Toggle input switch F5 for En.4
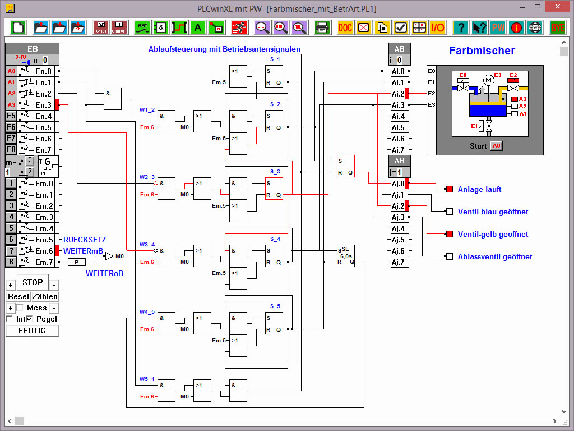This screenshot has height=431, width=574. [x=11, y=116]
